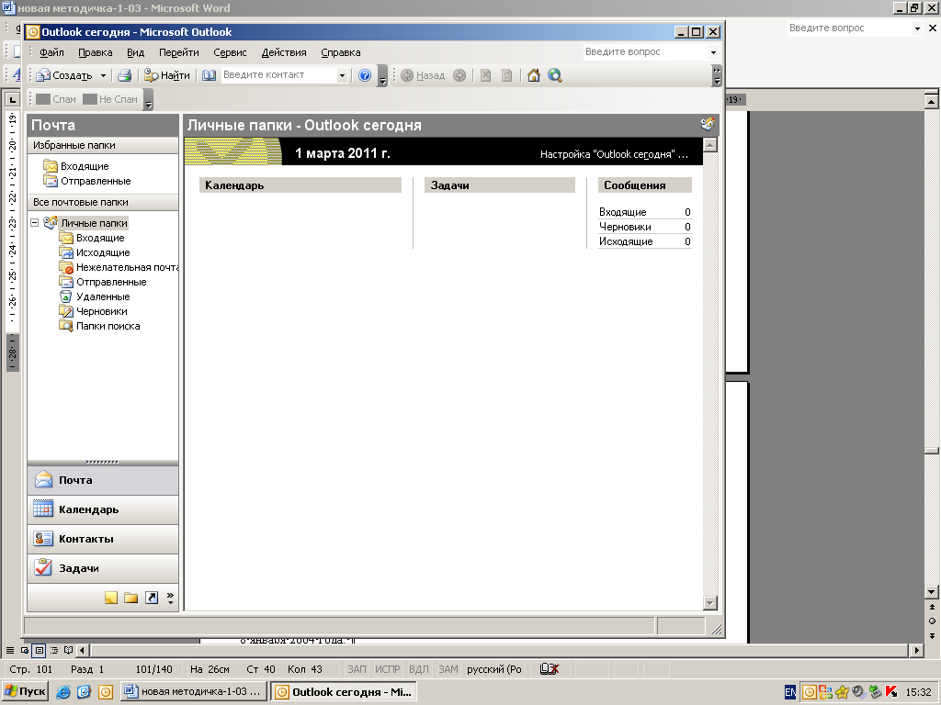The height and width of the screenshot is (705, 941).
Task: Click the Не Спам toolbar button
Action: click(110, 99)
